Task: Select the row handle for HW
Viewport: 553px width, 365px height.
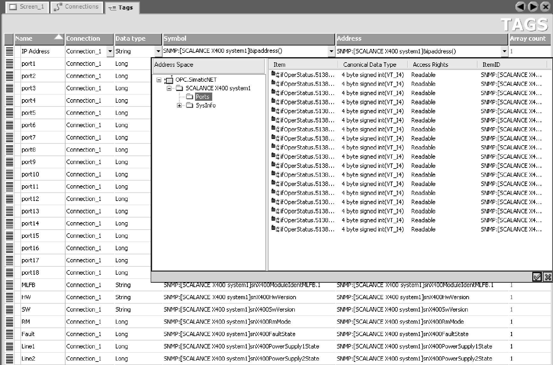Action: [10, 297]
